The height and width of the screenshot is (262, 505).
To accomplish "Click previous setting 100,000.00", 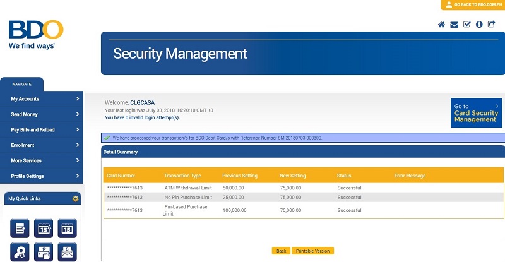I will coord(234,210).
